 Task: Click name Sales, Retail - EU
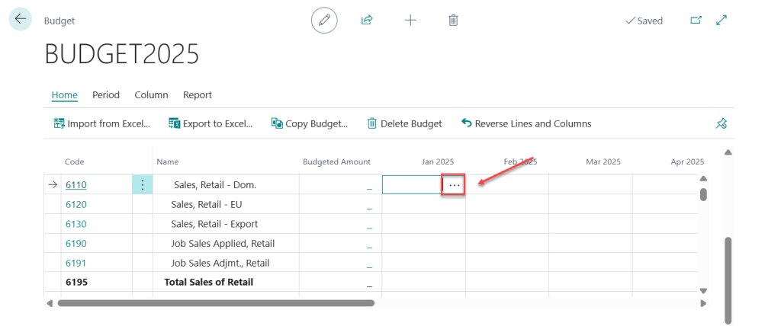coord(206,205)
